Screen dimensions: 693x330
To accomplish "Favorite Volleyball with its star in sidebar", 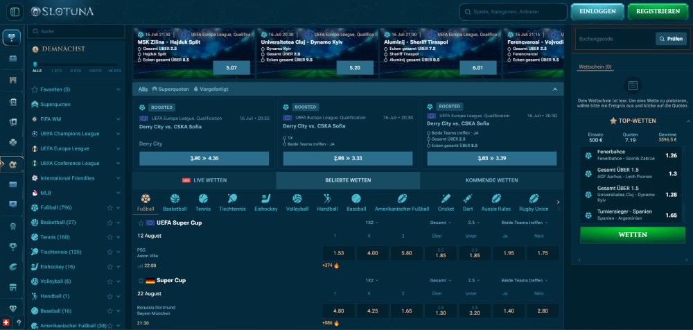I will click(x=109, y=281).
